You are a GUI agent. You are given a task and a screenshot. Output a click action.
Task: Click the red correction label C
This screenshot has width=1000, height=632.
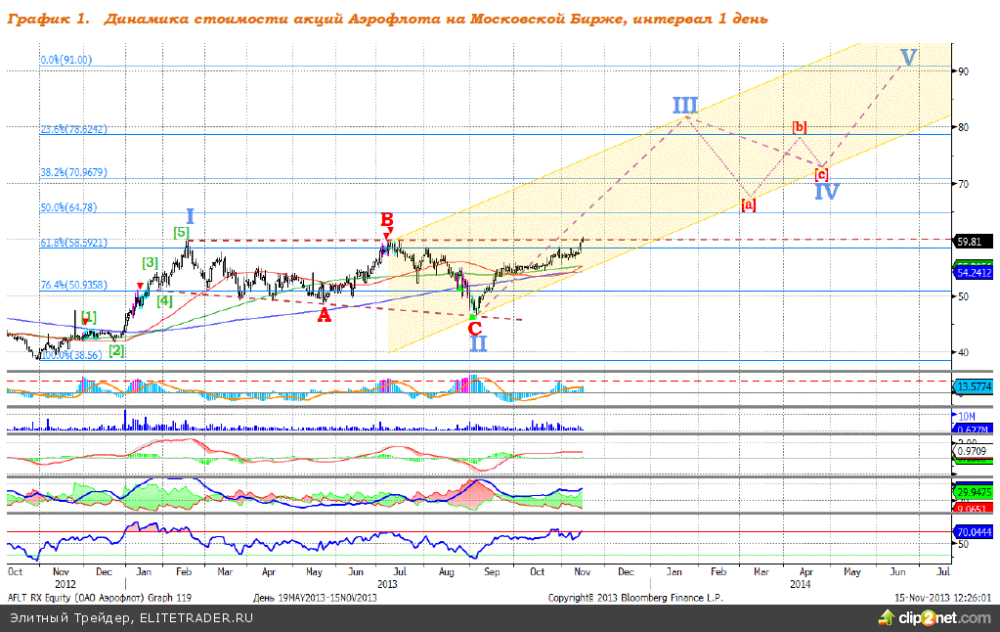point(474,329)
